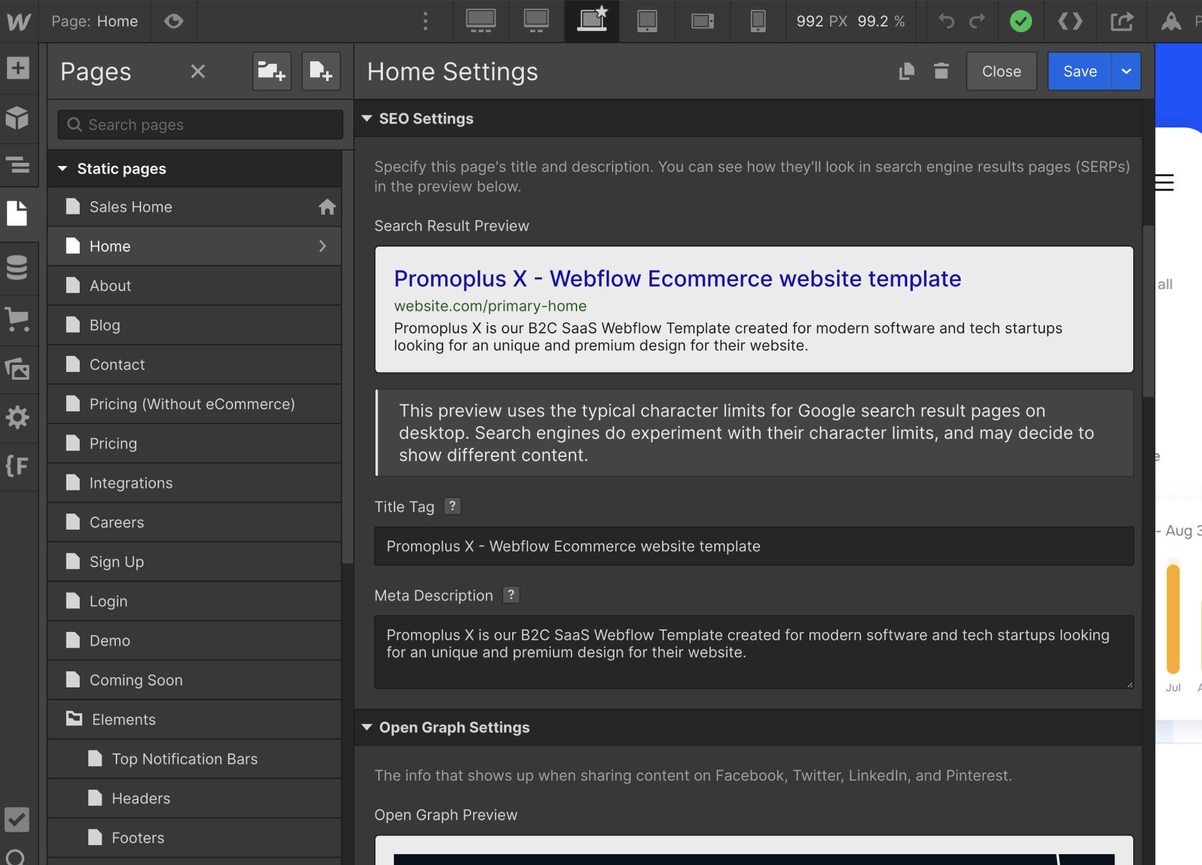1202x865 pixels.
Task: Select the Demo page
Action: click(x=194, y=640)
